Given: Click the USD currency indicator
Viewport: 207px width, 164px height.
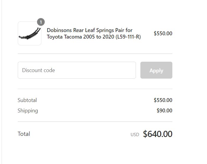Looking at the screenshot, I should 135,135.
